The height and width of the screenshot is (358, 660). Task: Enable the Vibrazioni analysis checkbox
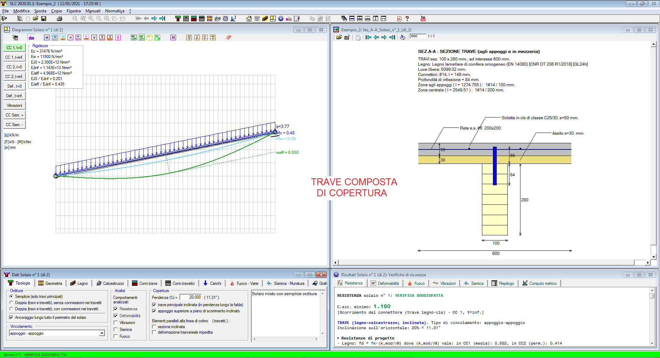(115, 323)
